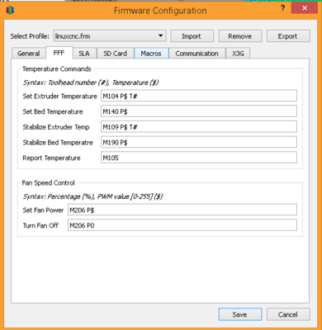Click the Set Bed Temperature field
Image resolution: width=322 pixels, height=330 pixels.
point(199,111)
